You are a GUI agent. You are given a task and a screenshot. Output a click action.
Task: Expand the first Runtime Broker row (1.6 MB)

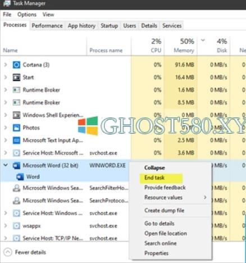(6, 90)
